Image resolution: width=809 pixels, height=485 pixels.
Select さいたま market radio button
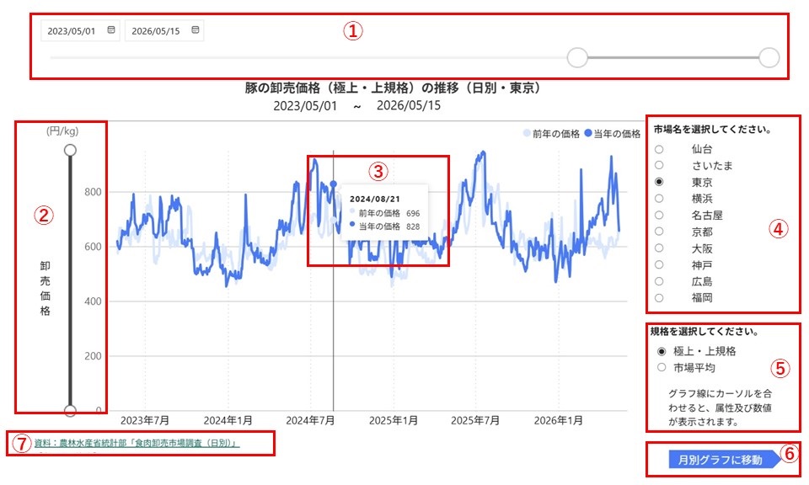[659, 165]
